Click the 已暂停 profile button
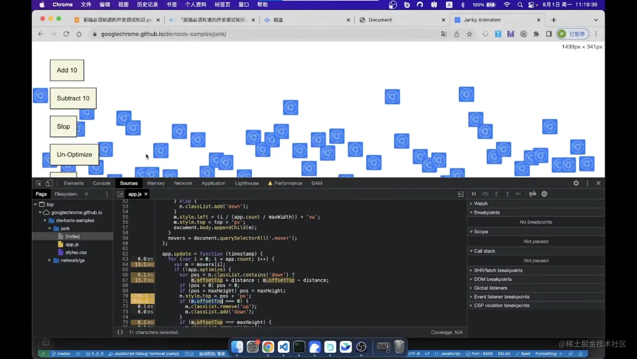Image resolution: width=637 pixels, height=359 pixels. click(573, 34)
